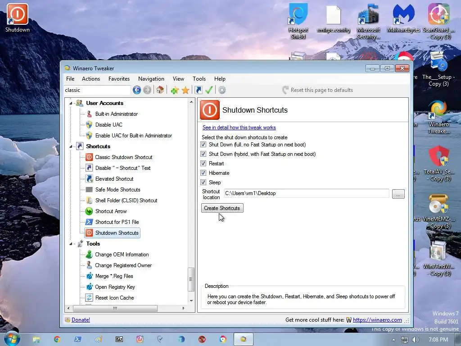
Task: Open favorites with the gold star icon
Action: coord(185,90)
